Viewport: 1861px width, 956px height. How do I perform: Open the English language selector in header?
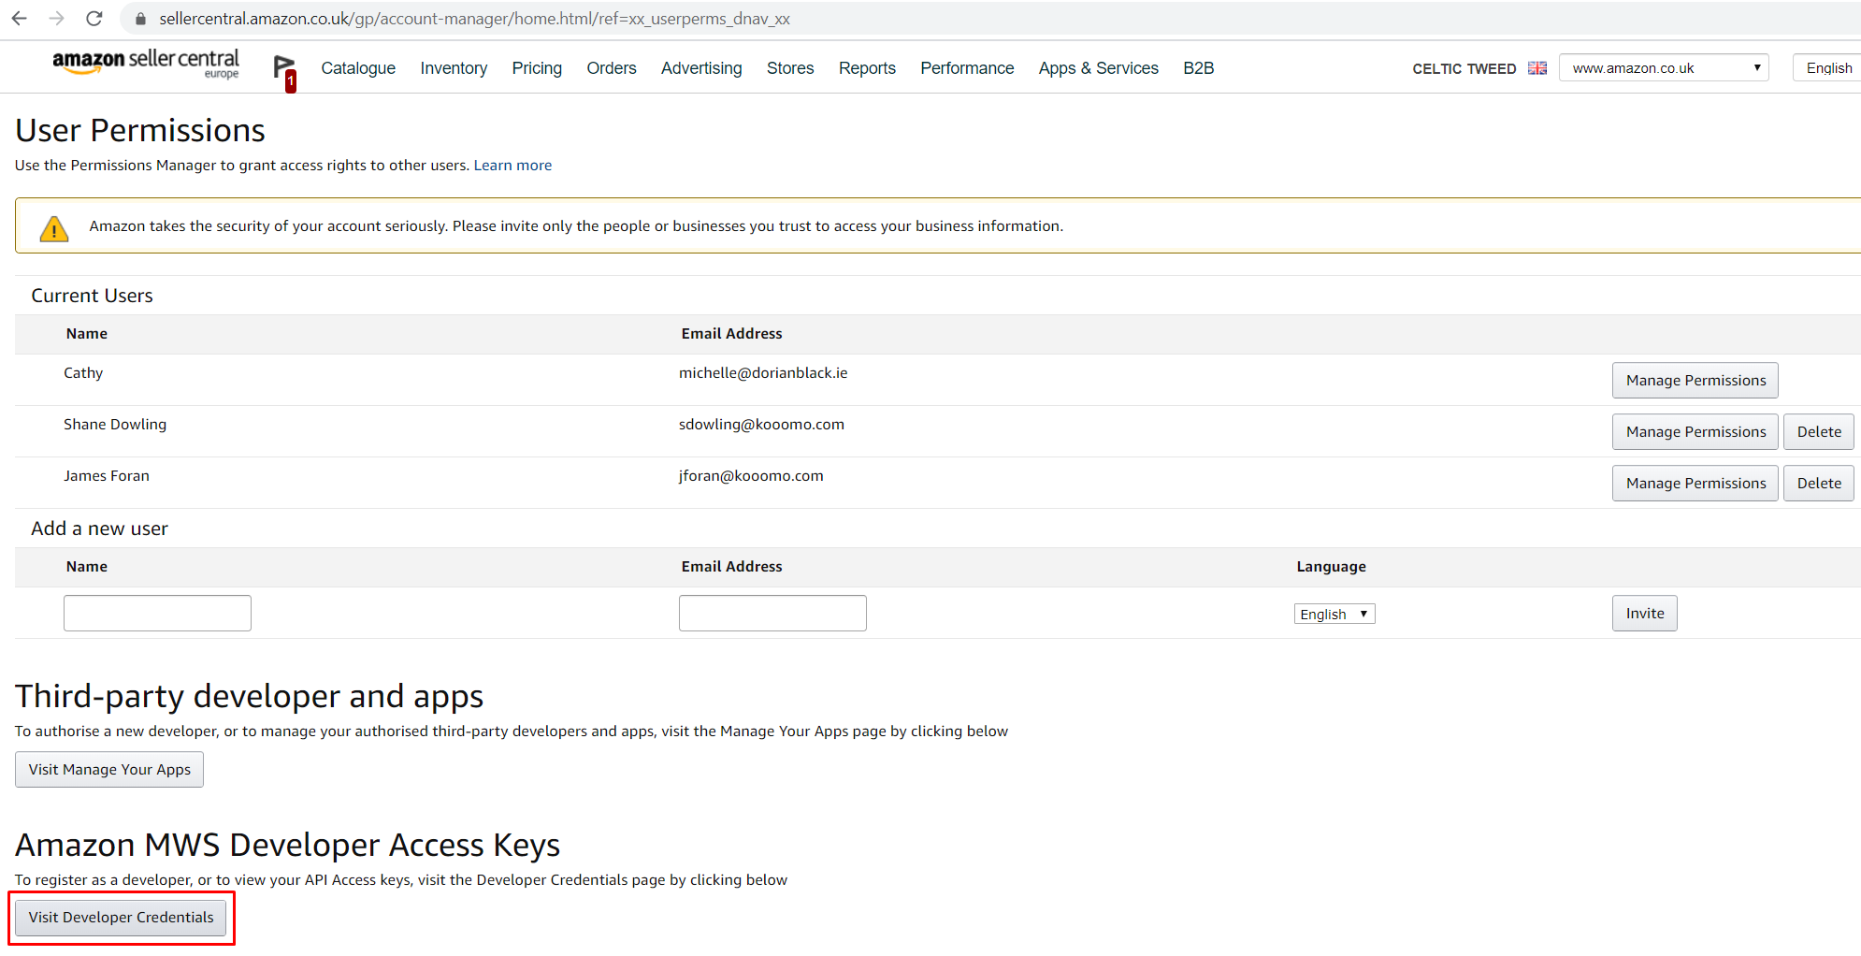(x=1828, y=67)
